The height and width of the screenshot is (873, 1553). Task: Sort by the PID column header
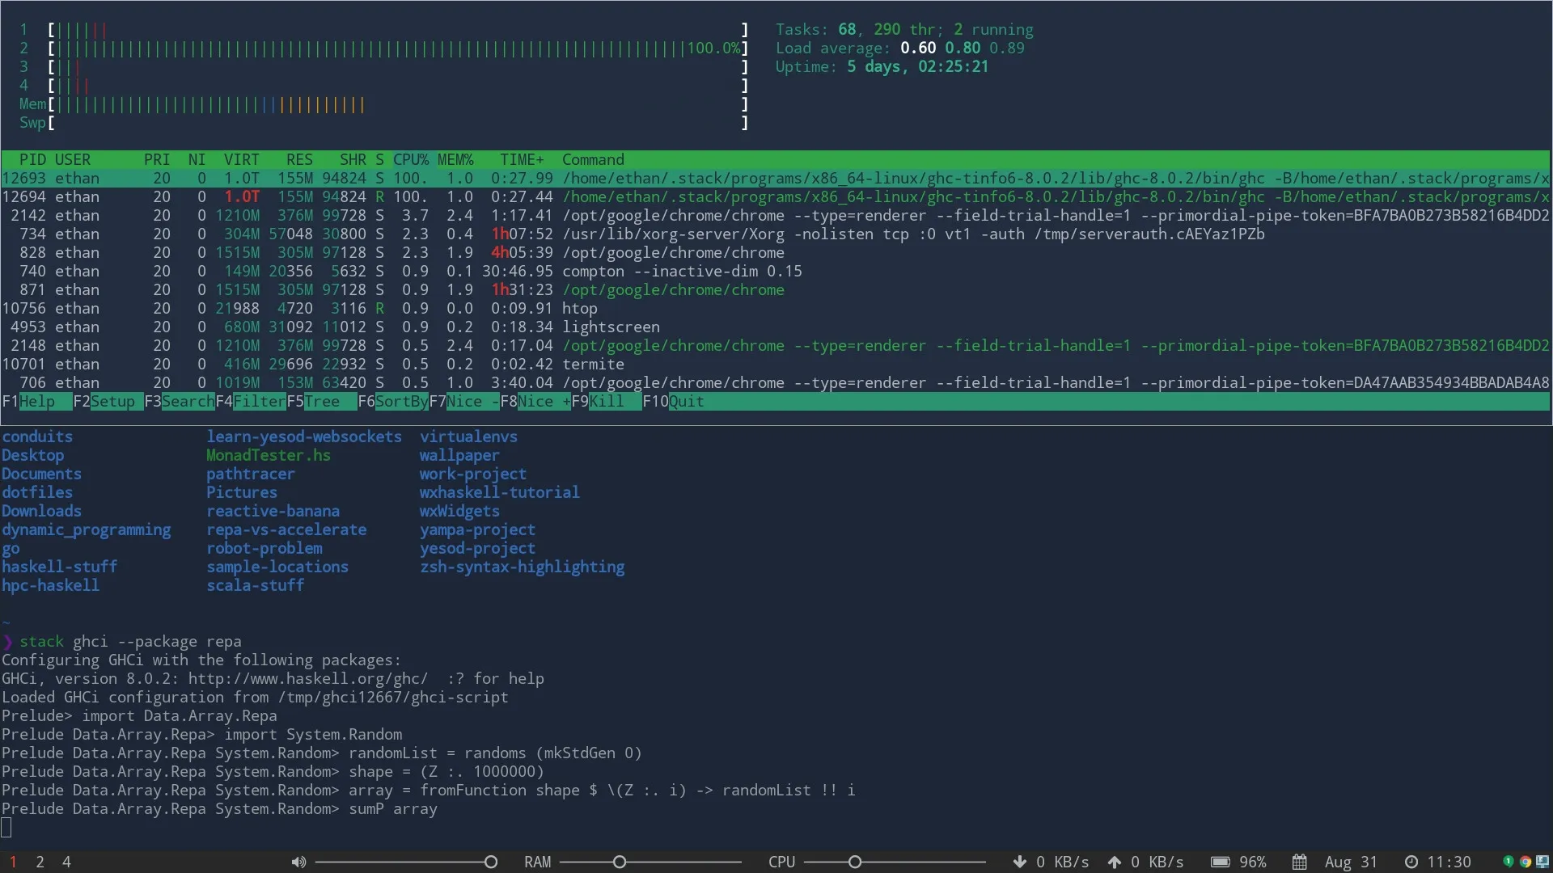pos(32,159)
